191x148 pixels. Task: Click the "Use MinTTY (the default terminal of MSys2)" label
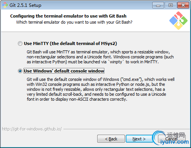[x=70, y=43]
